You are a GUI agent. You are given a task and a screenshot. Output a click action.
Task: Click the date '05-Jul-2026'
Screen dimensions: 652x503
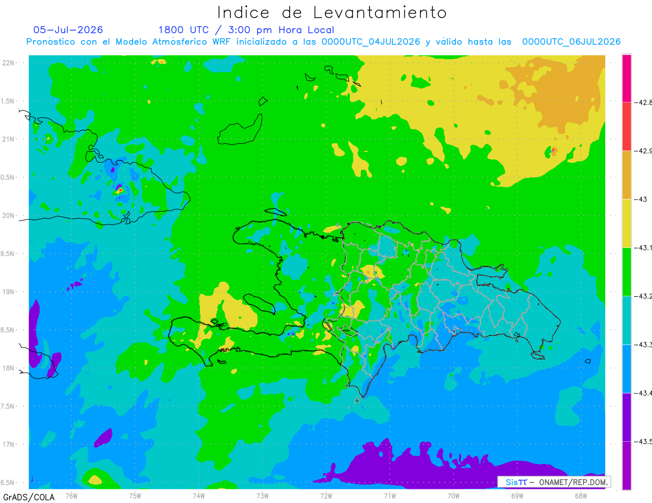68,30
